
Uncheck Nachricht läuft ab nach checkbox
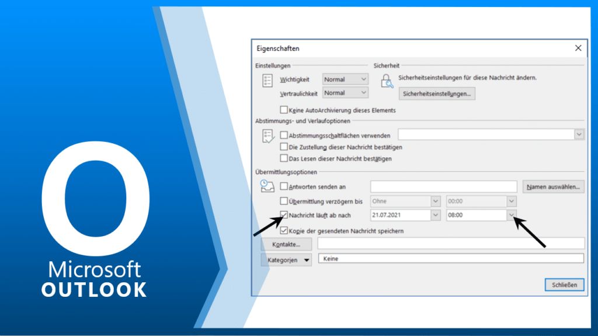point(284,215)
